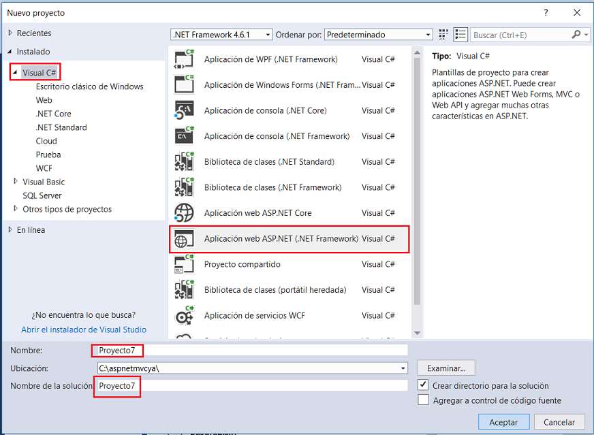Select the WCF tree category

44,168
